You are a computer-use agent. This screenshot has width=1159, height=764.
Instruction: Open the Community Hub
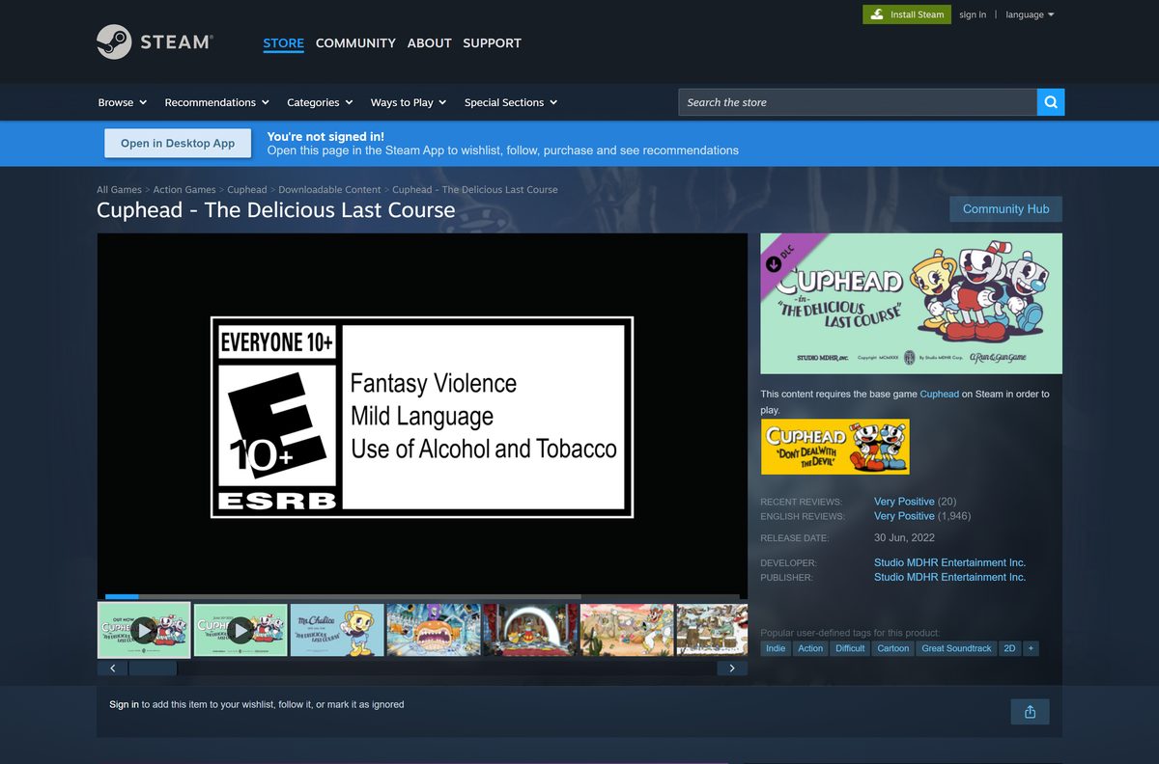click(x=1005, y=208)
